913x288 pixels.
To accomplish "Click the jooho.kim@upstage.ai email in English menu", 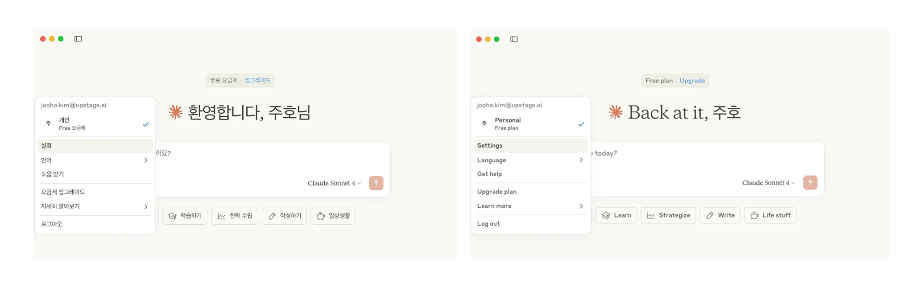I will coord(509,105).
